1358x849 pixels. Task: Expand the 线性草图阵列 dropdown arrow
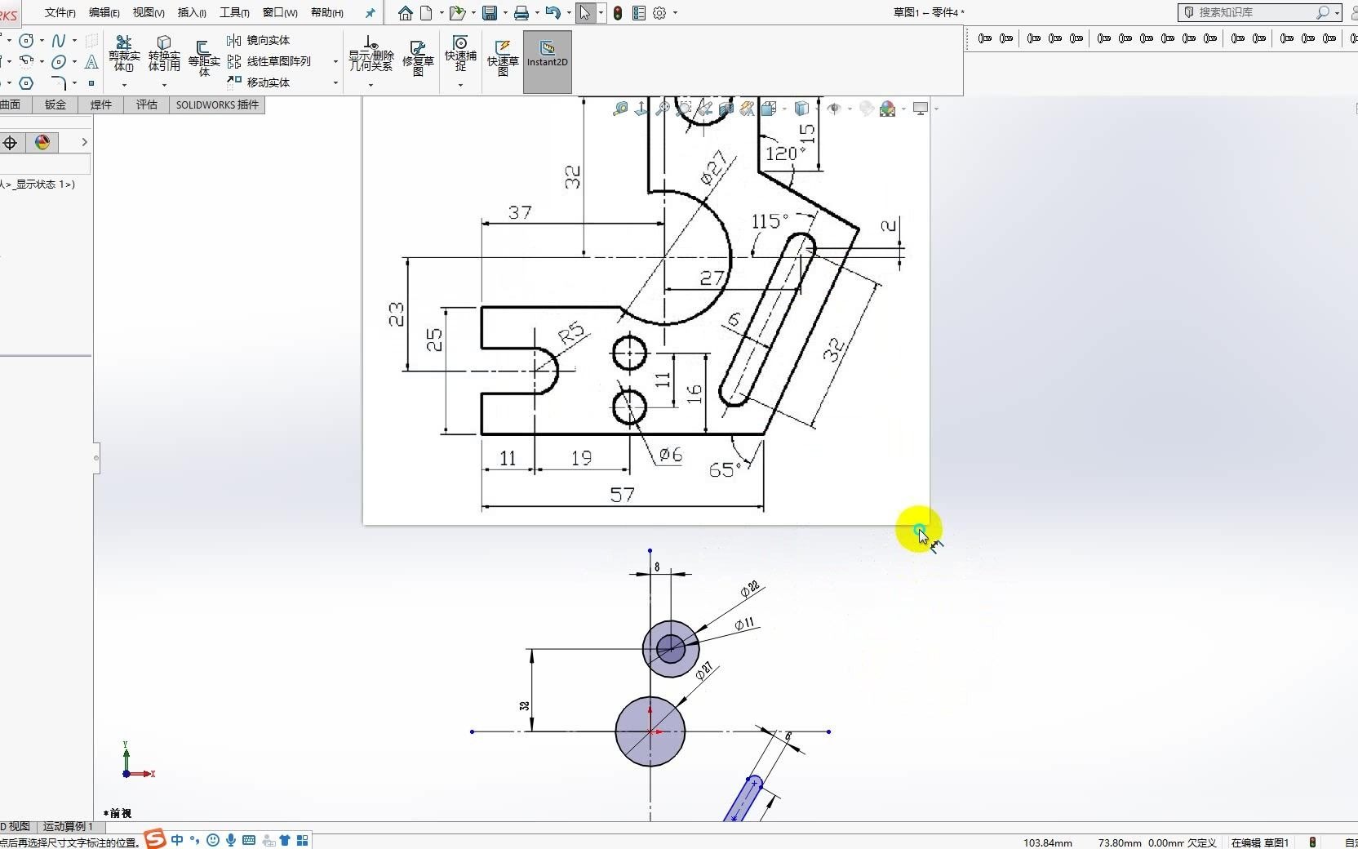pyautogui.click(x=335, y=61)
